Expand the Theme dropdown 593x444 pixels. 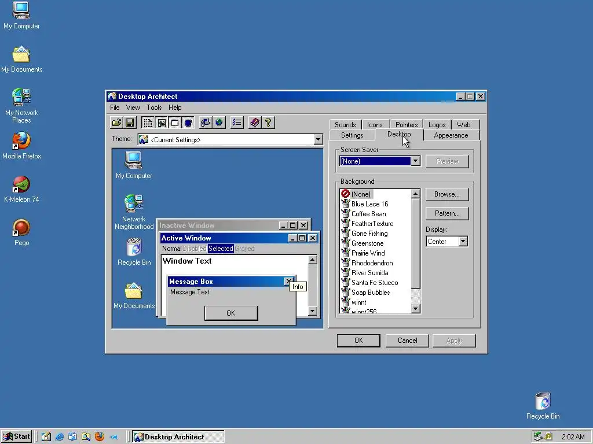tap(318, 140)
